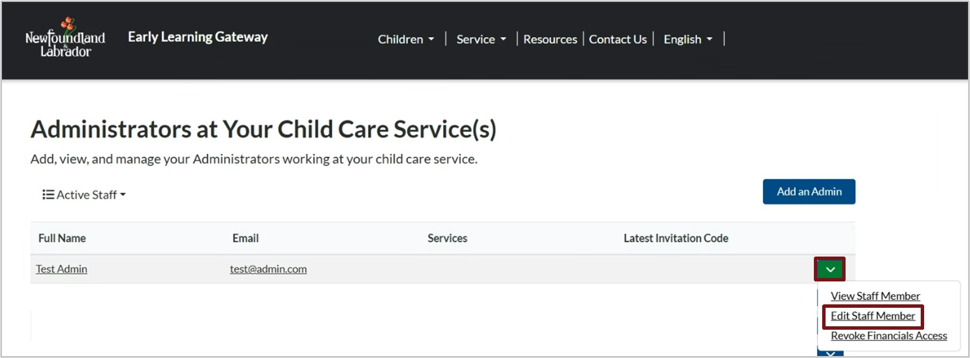The height and width of the screenshot is (358, 970).
Task: Expand the green row actions chevron
Action: click(829, 269)
